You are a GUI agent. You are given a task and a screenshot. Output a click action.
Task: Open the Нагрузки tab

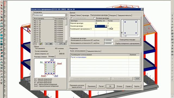click(113, 16)
